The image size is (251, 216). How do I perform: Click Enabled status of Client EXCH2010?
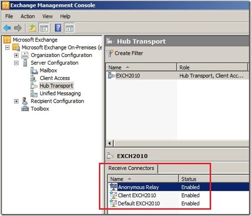[x=190, y=195]
